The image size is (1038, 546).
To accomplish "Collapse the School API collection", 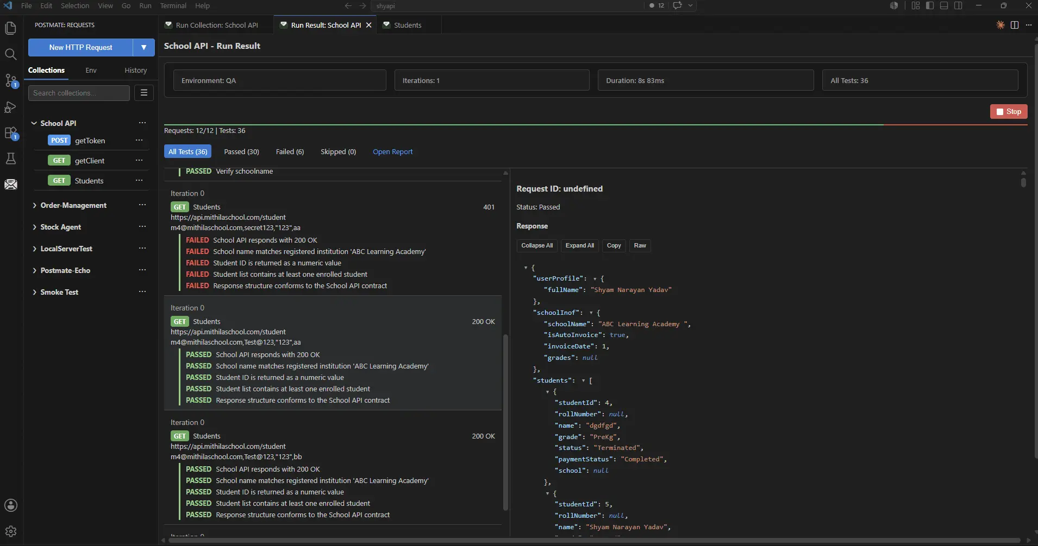I will coord(34,123).
